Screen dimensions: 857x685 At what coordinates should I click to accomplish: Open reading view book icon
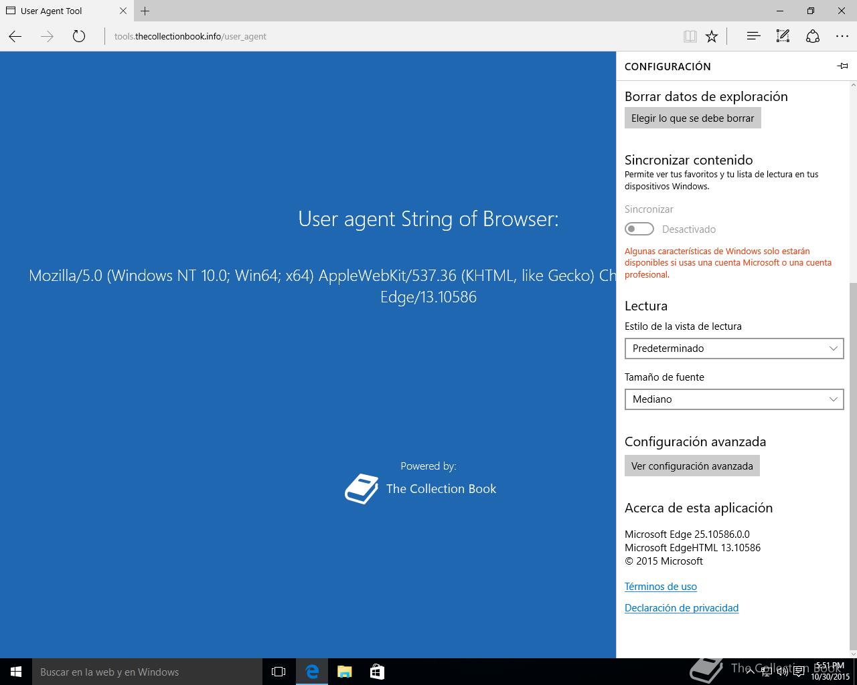tap(690, 36)
